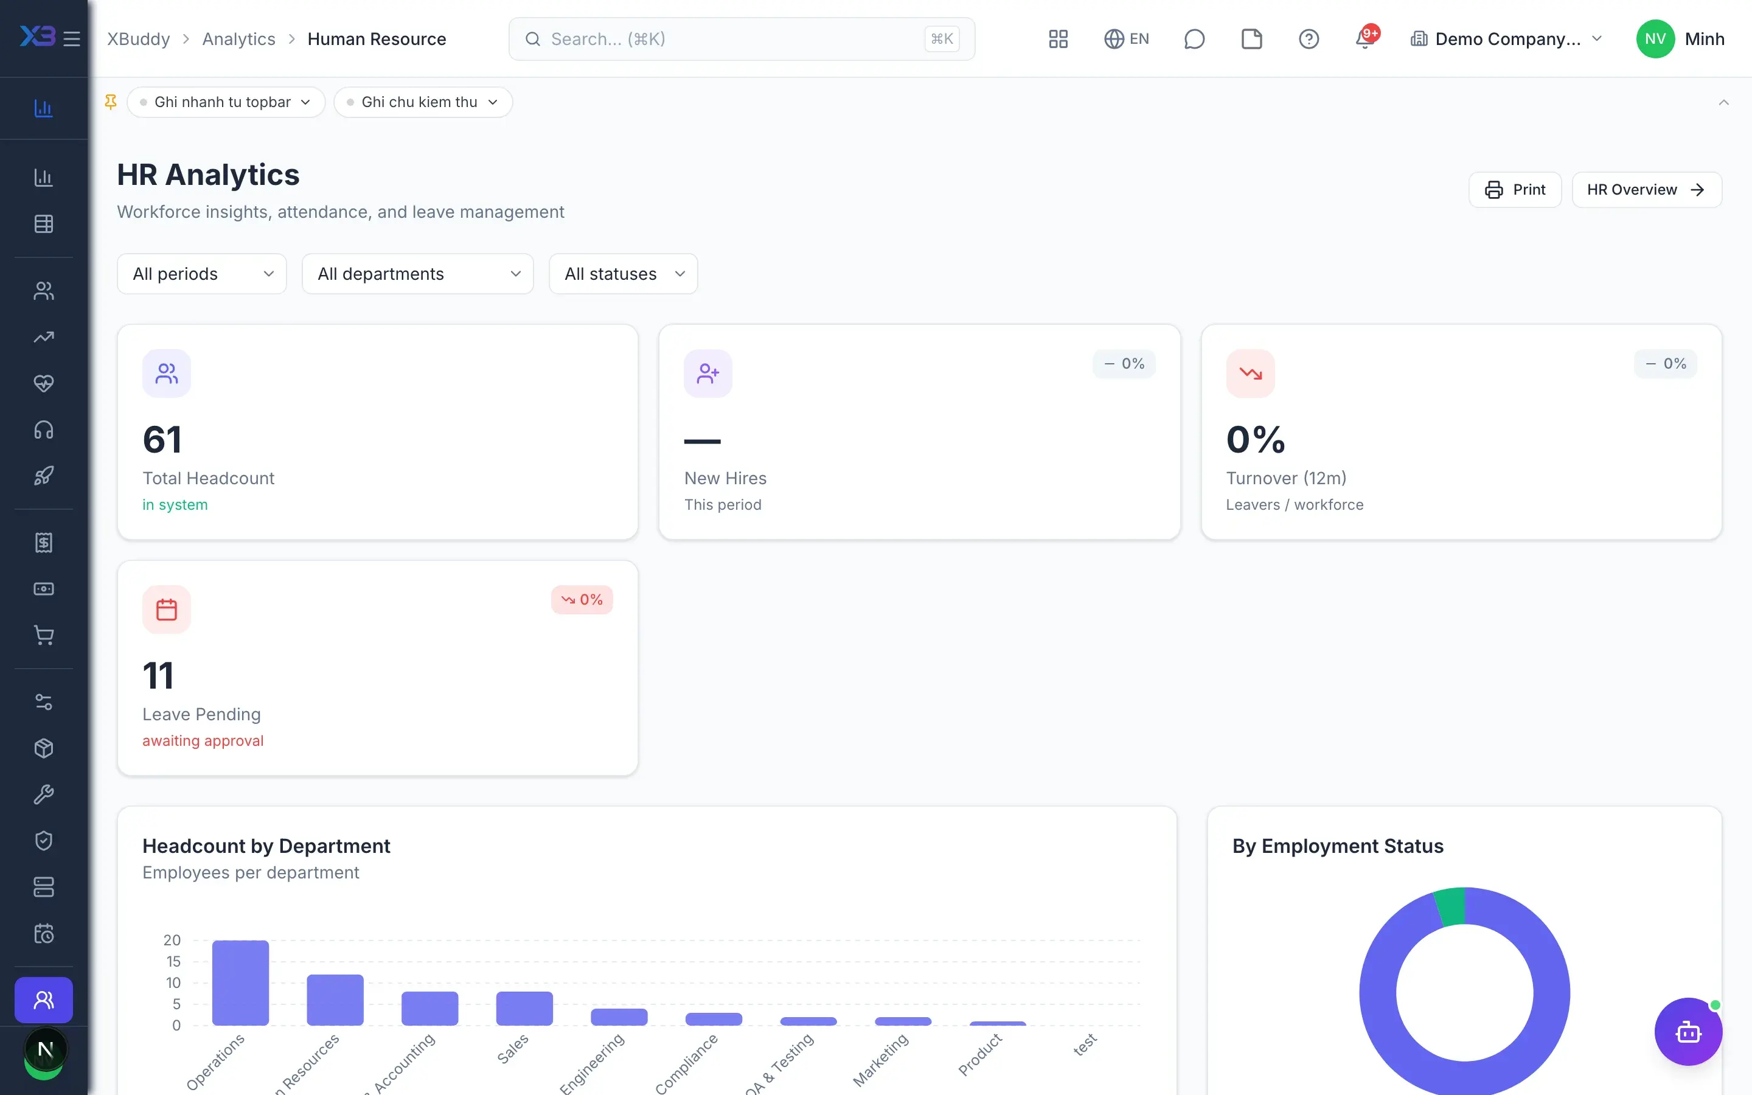Collapse the pinned notes bar chevron
The height and width of the screenshot is (1095, 1752).
pos(1724,102)
